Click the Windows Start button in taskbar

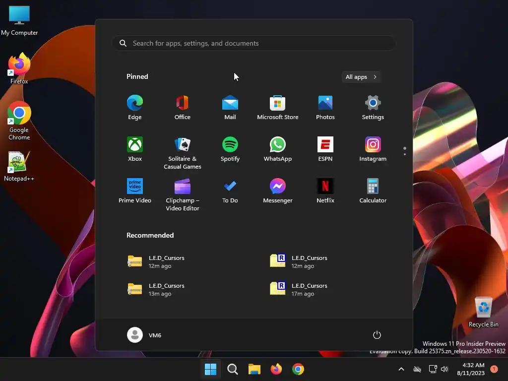point(210,369)
